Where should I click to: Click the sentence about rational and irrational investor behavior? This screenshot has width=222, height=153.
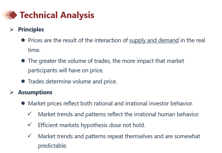[x=110, y=103]
